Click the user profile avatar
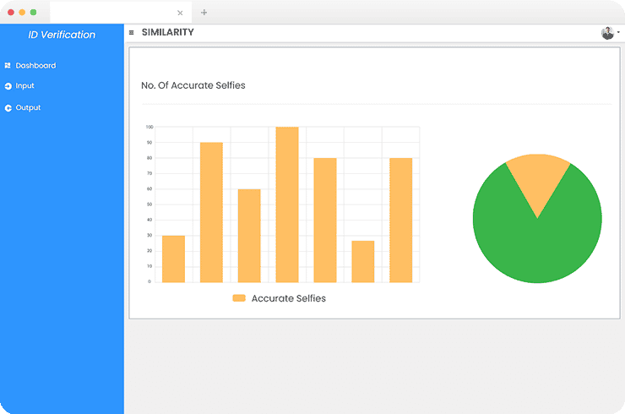The height and width of the screenshot is (414, 625). coord(607,33)
